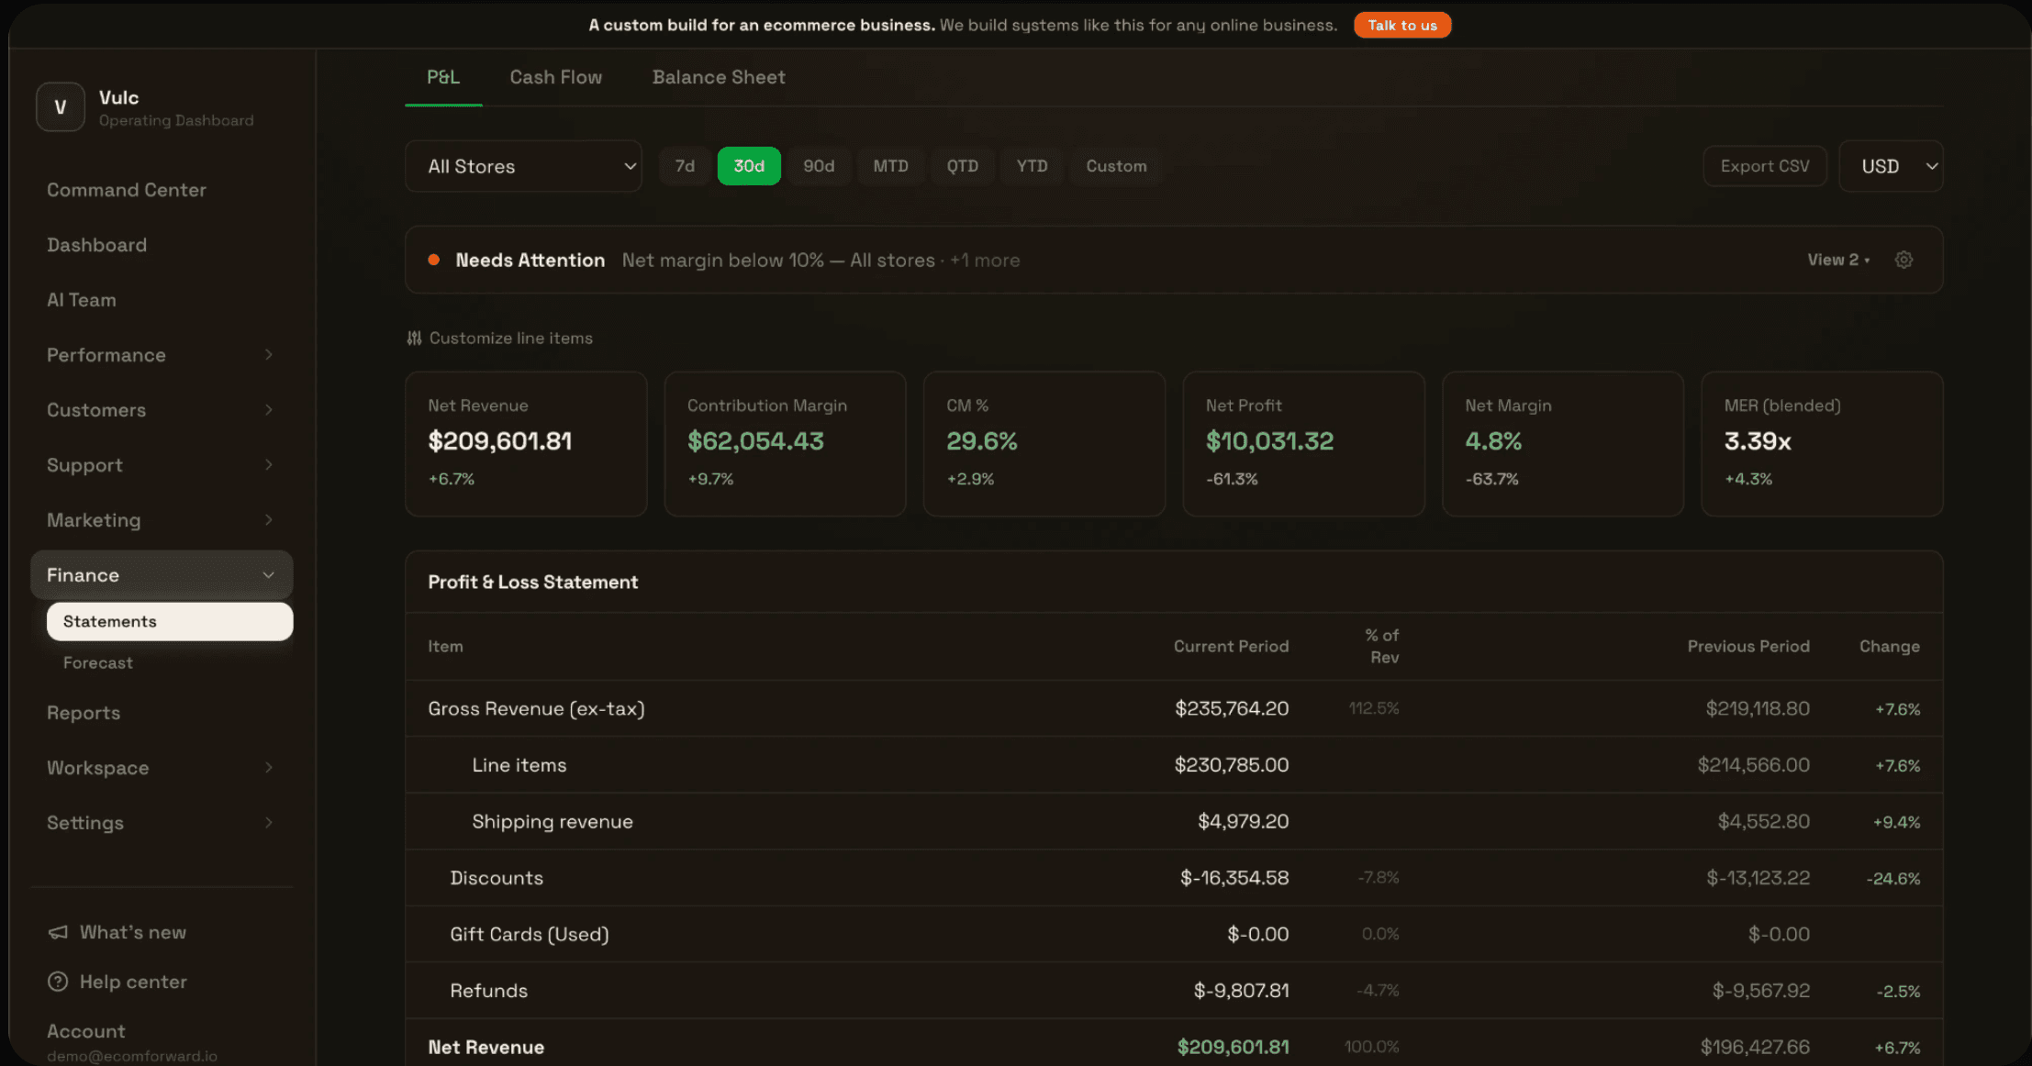Screen dimensions: 2032x1066
Task: Click the % of Rev column header
Action: tap(1382, 646)
